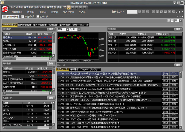185x132 pixels.
Task: Select the 日経平均 index row
Action: point(27,38)
